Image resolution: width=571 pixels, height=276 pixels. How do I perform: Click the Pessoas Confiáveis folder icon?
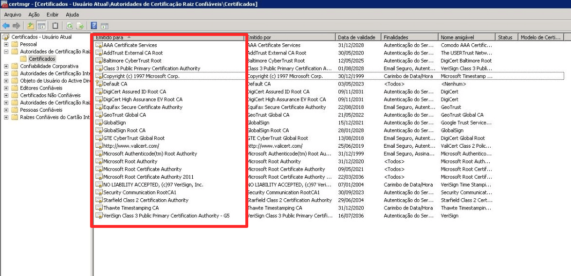click(15, 110)
